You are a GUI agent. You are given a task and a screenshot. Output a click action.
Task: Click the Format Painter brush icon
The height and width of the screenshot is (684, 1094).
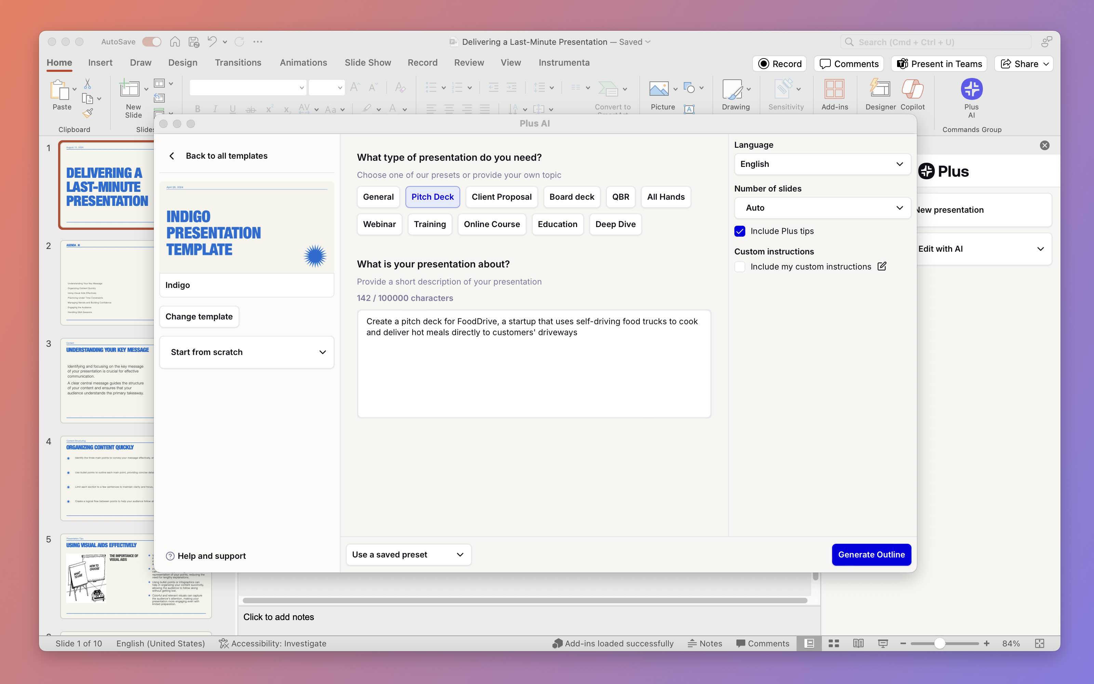(88, 113)
